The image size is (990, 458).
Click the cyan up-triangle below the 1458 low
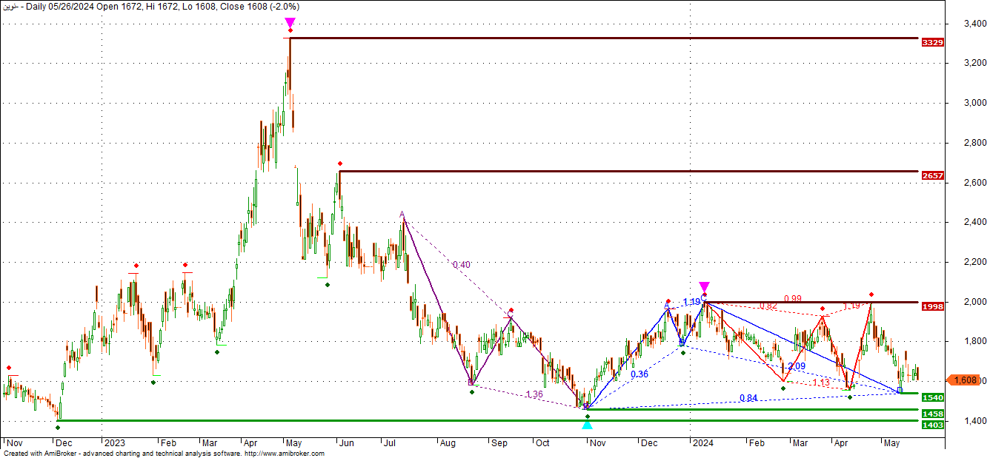click(587, 424)
